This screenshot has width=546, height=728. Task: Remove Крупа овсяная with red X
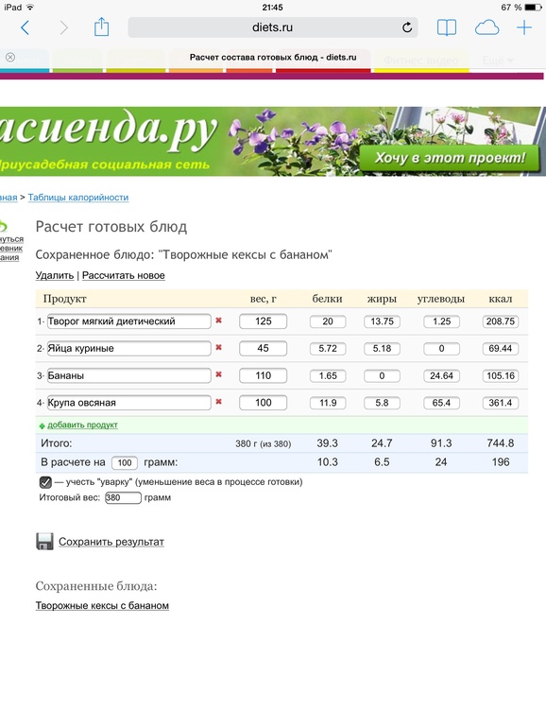218,402
